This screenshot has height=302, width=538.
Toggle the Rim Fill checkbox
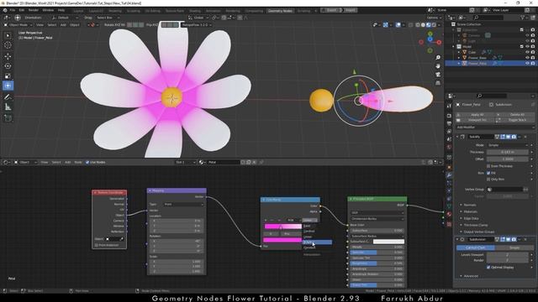click(488, 173)
